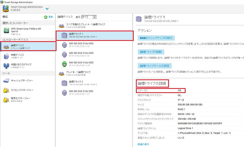Viewport: 244px width, 147px height.
Task: Click the 論理デバイス sidebar icon
Action: 6,47
